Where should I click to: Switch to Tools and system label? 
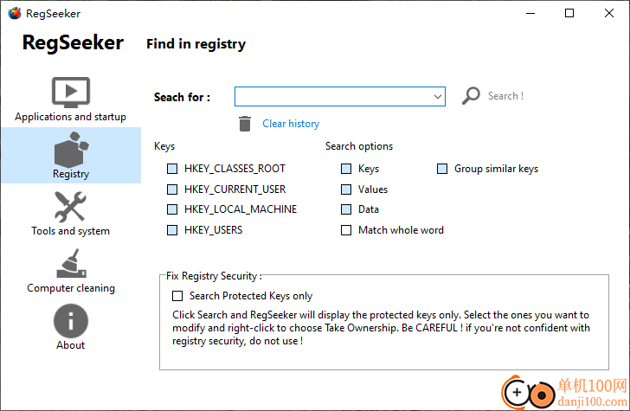pos(70,231)
